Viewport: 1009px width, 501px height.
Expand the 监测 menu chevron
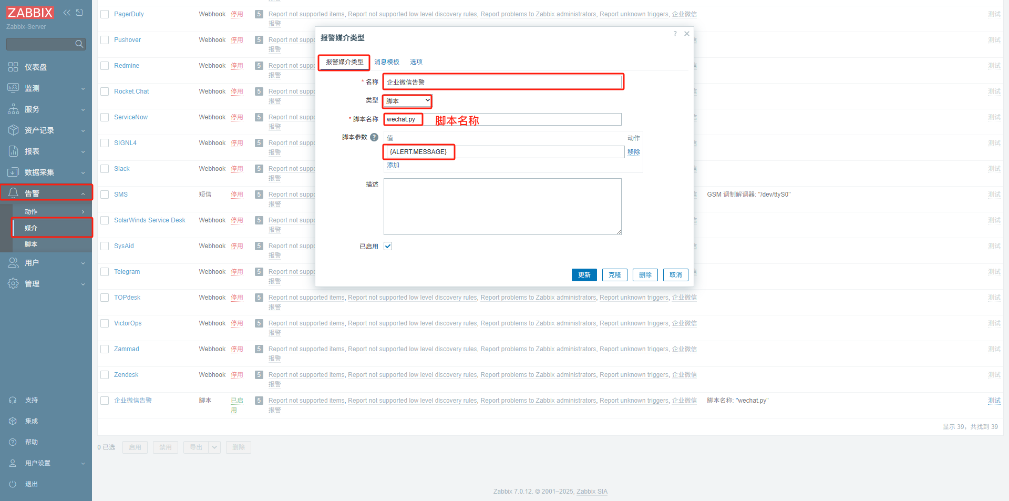[x=83, y=89]
